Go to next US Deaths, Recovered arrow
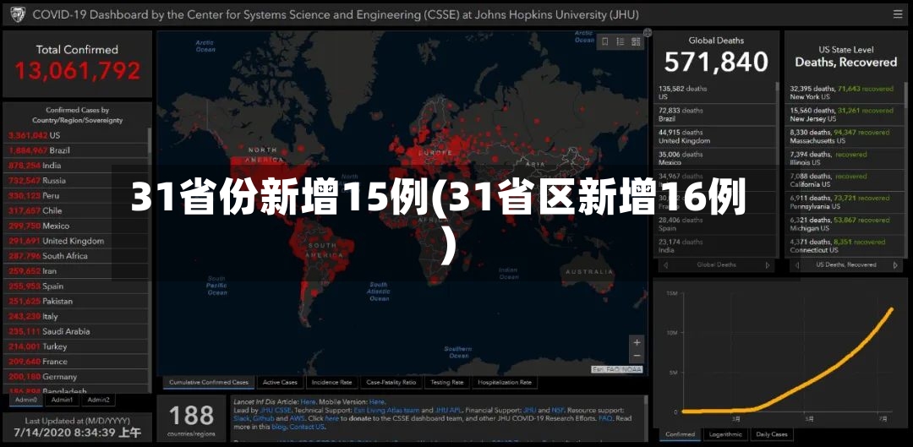913x447 pixels. (x=895, y=264)
